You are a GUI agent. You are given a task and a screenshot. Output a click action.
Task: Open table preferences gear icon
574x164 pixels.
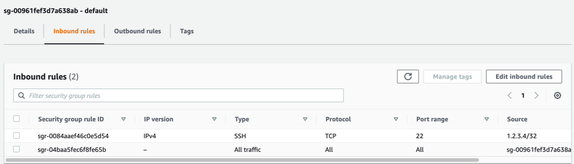557,95
